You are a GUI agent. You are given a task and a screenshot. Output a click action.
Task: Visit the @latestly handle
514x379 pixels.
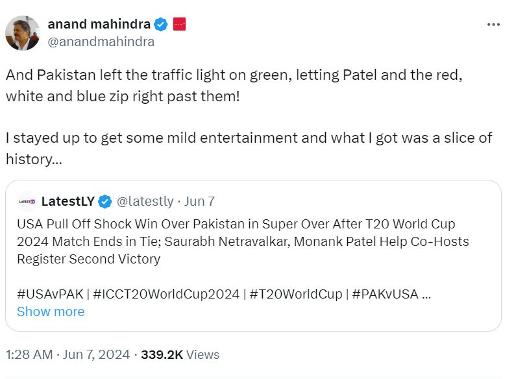pyautogui.click(x=145, y=201)
